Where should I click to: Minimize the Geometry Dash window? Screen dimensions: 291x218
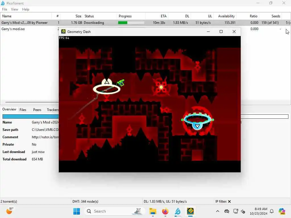coord(208,32)
